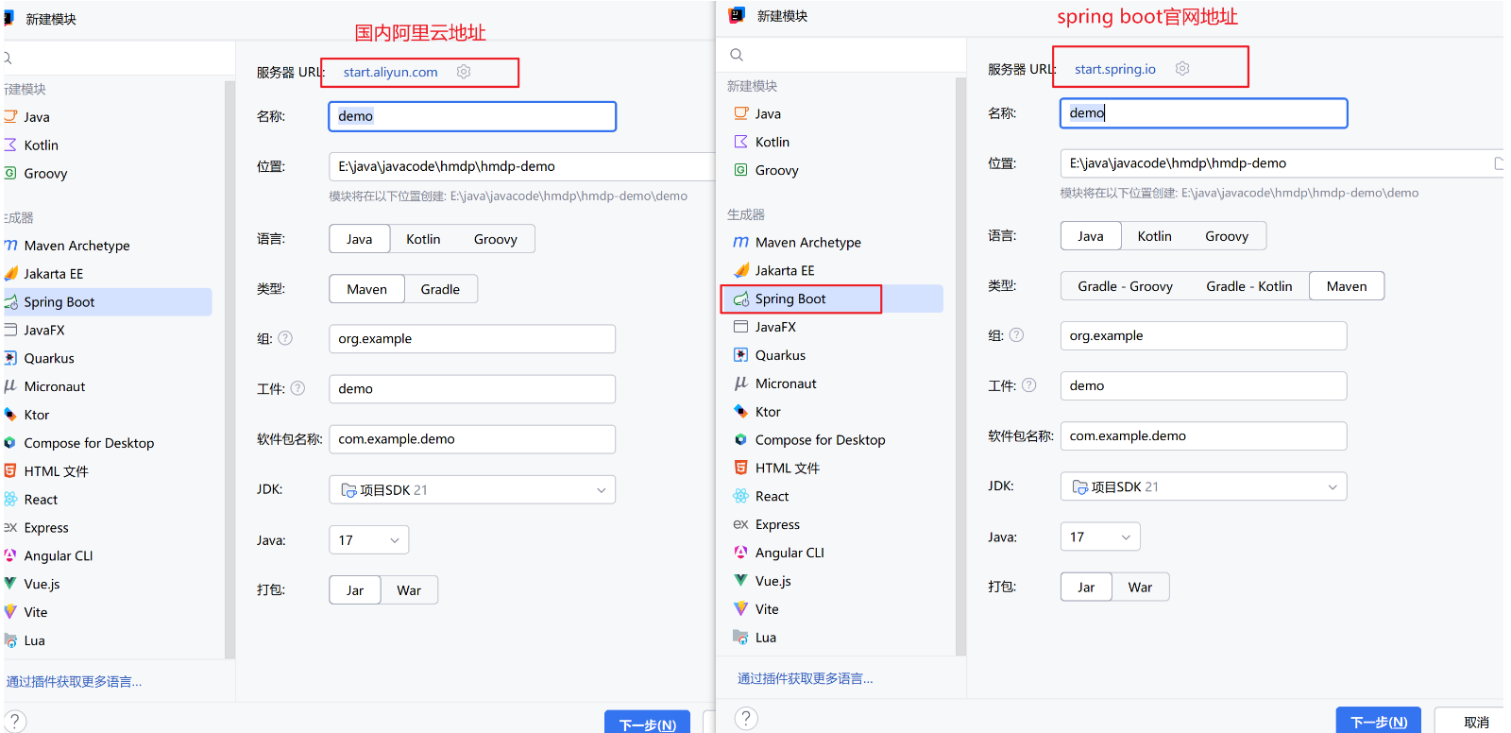Click 通过插件获取更多语言 link in right window
Screen dimensions: 1511x733
point(805,678)
